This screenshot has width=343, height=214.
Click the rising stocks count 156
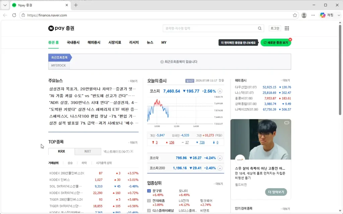172,142
